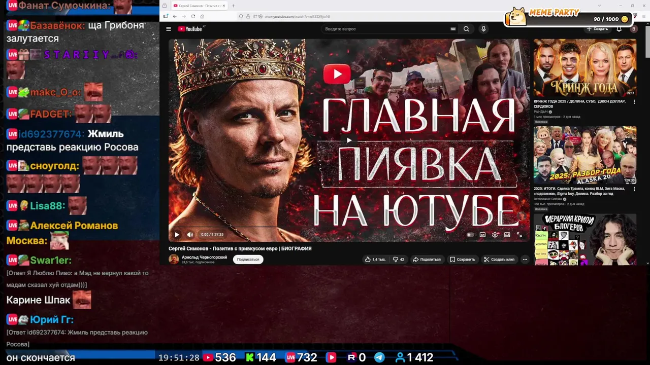
Task: Switch to theater mode in player
Action: tap(507, 235)
